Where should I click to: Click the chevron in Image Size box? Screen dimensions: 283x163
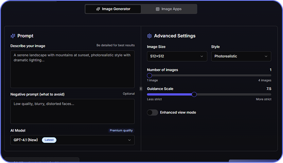(x=202, y=56)
